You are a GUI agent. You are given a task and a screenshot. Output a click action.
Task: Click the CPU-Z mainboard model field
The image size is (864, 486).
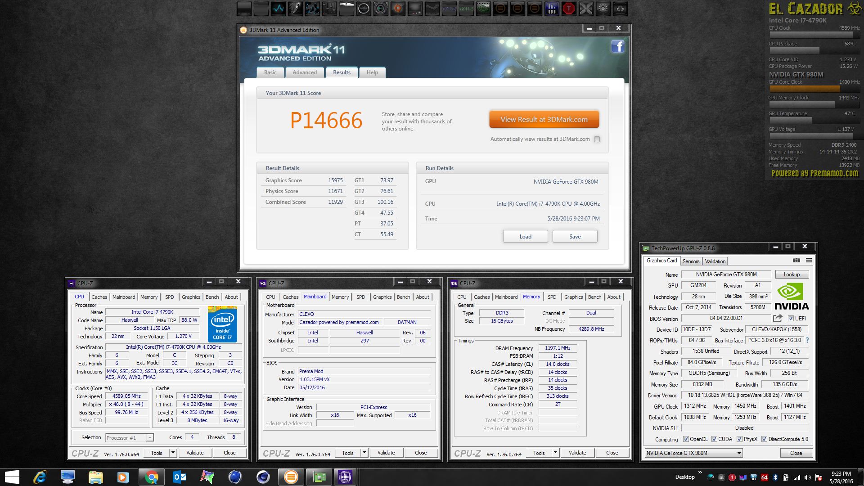[340, 322]
